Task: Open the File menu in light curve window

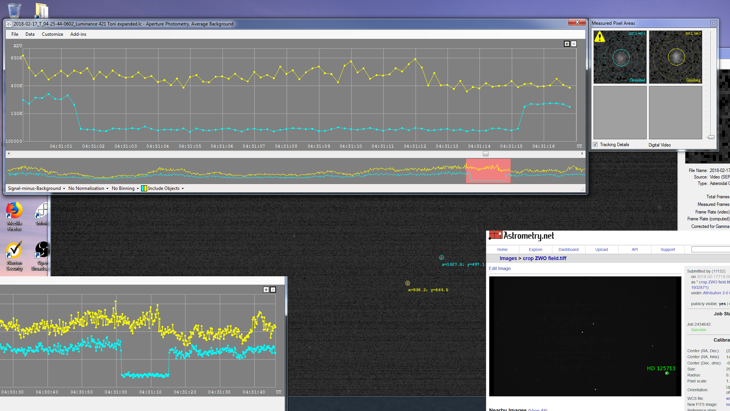Action: [15, 34]
